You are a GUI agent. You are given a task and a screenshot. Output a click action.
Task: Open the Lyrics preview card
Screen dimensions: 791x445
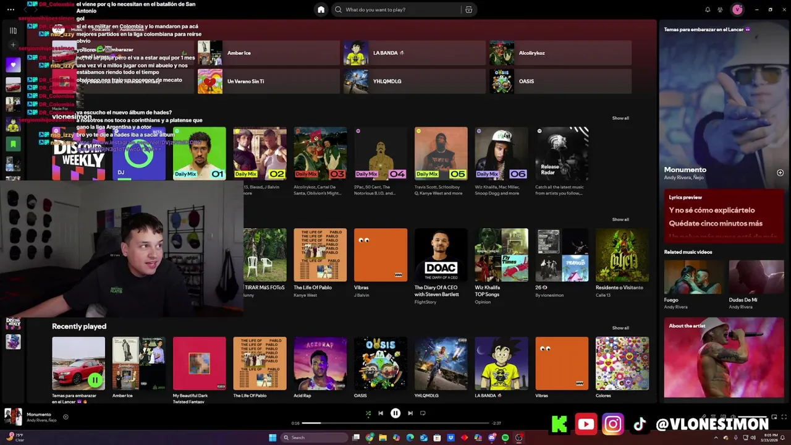(x=724, y=215)
